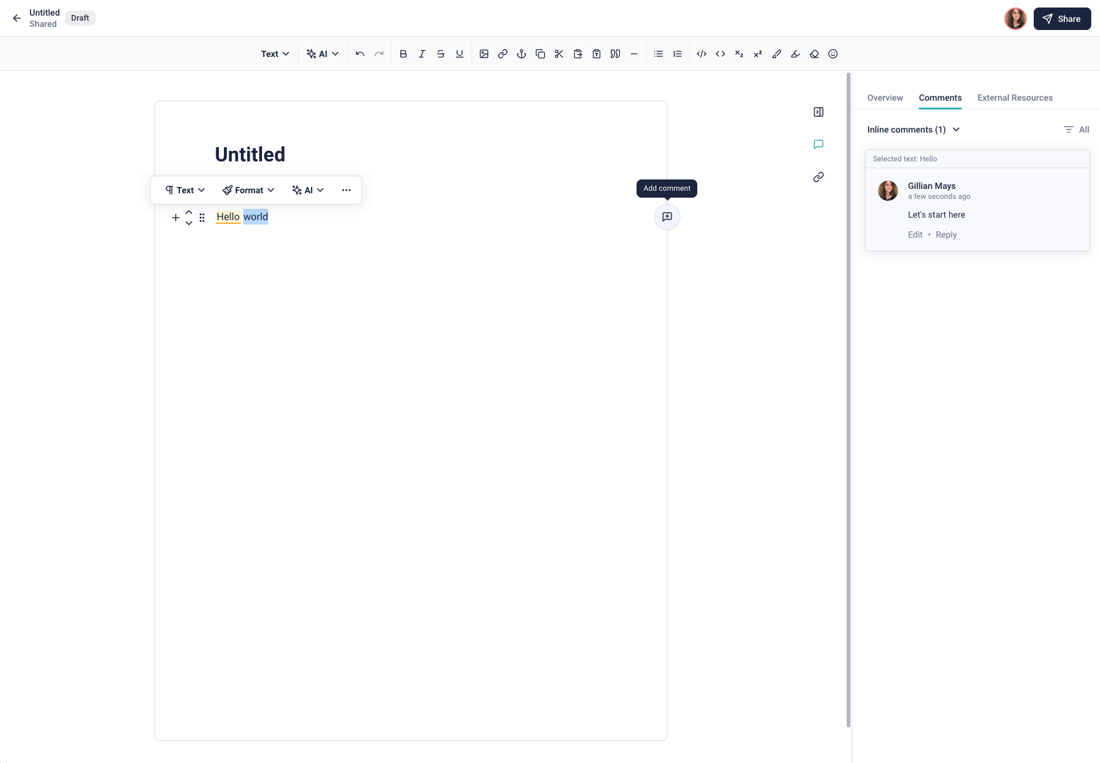The image size is (1100, 763).
Task: Insert a link from the top toolbar
Action: 503,54
